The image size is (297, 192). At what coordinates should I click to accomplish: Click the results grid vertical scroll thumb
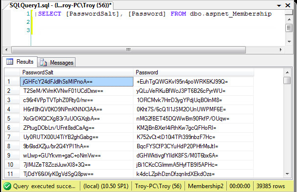(x=287, y=80)
